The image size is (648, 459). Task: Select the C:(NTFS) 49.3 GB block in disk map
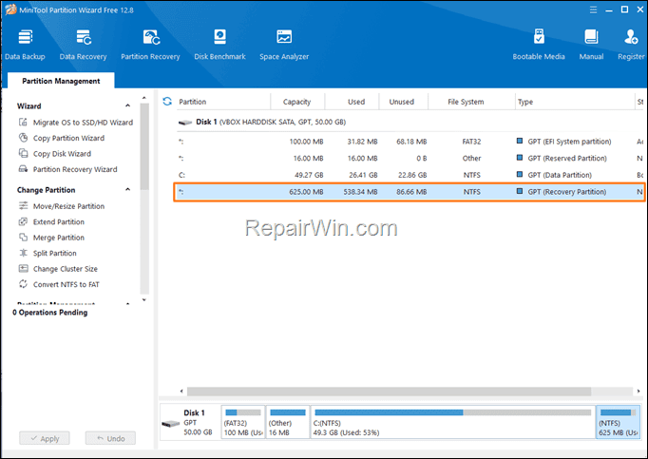[453, 422]
